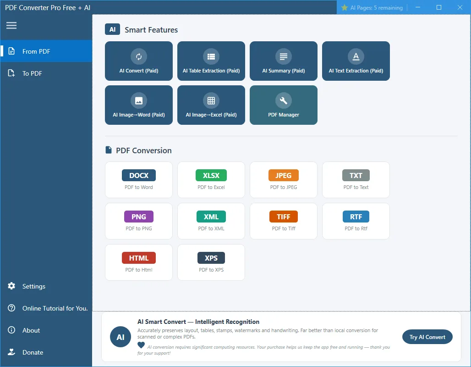Pick XML PDF to XML conversion
This screenshot has height=367, width=471.
pyautogui.click(x=211, y=221)
